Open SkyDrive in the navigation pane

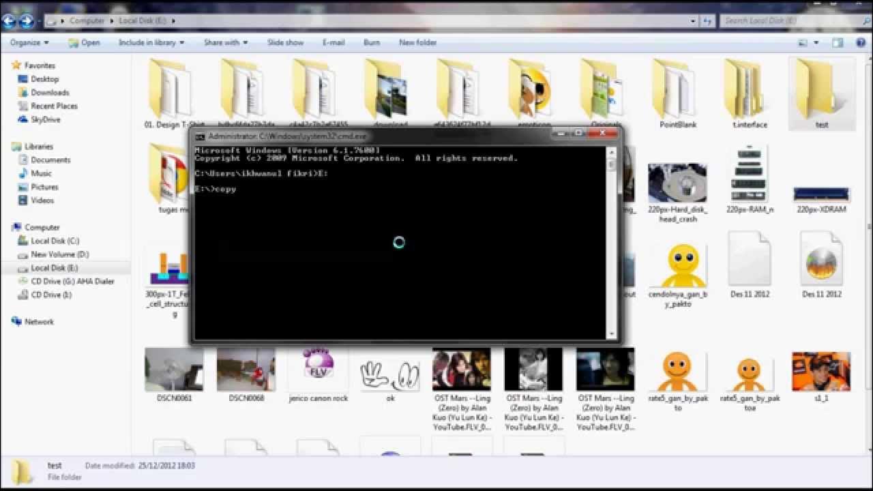(x=45, y=119)
